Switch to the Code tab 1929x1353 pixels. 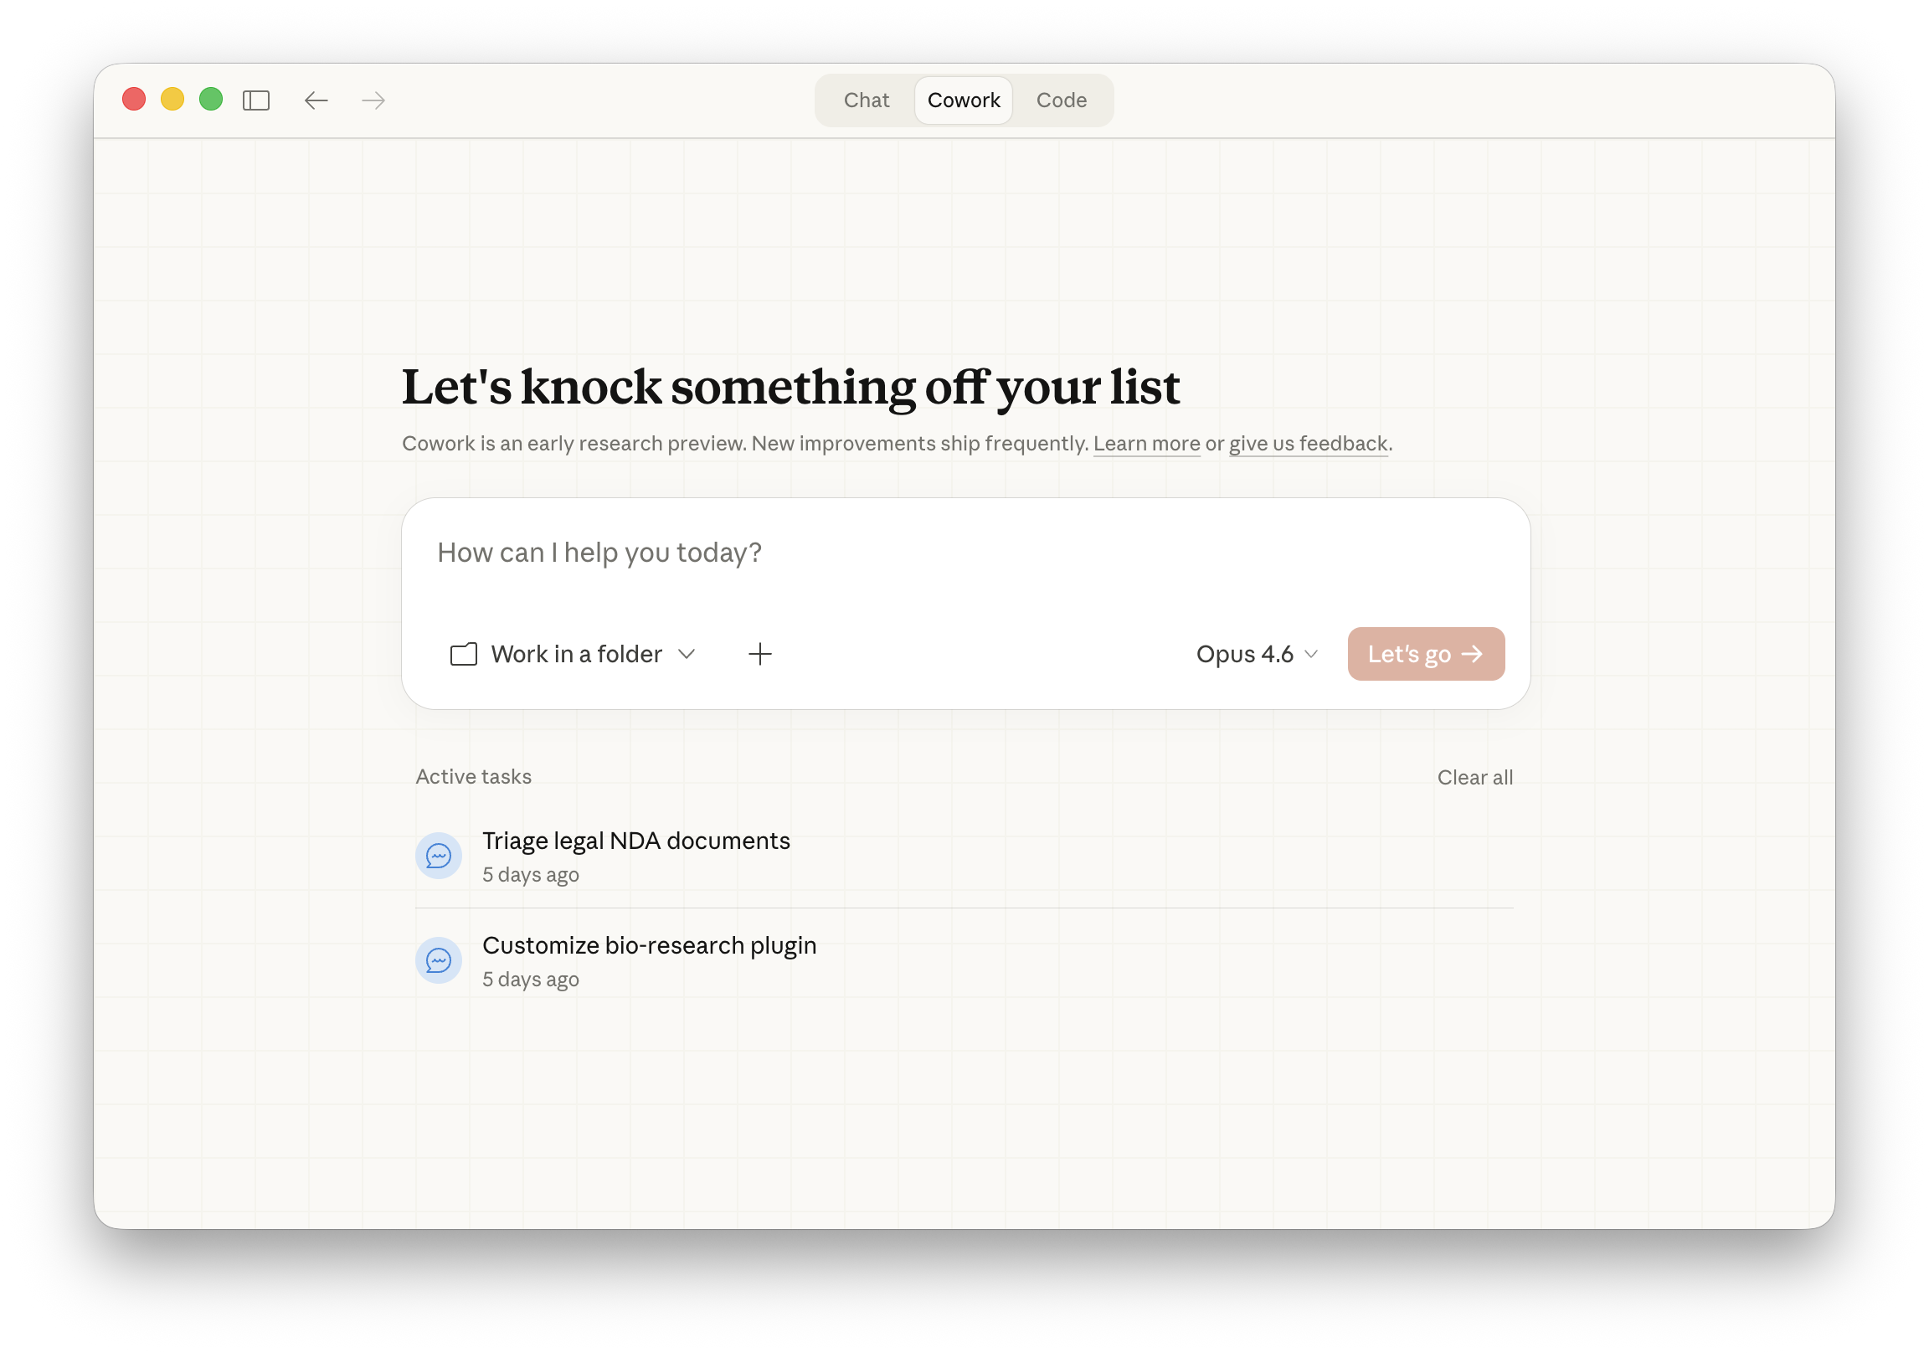pyautogui.click(x=1061, y=100)
